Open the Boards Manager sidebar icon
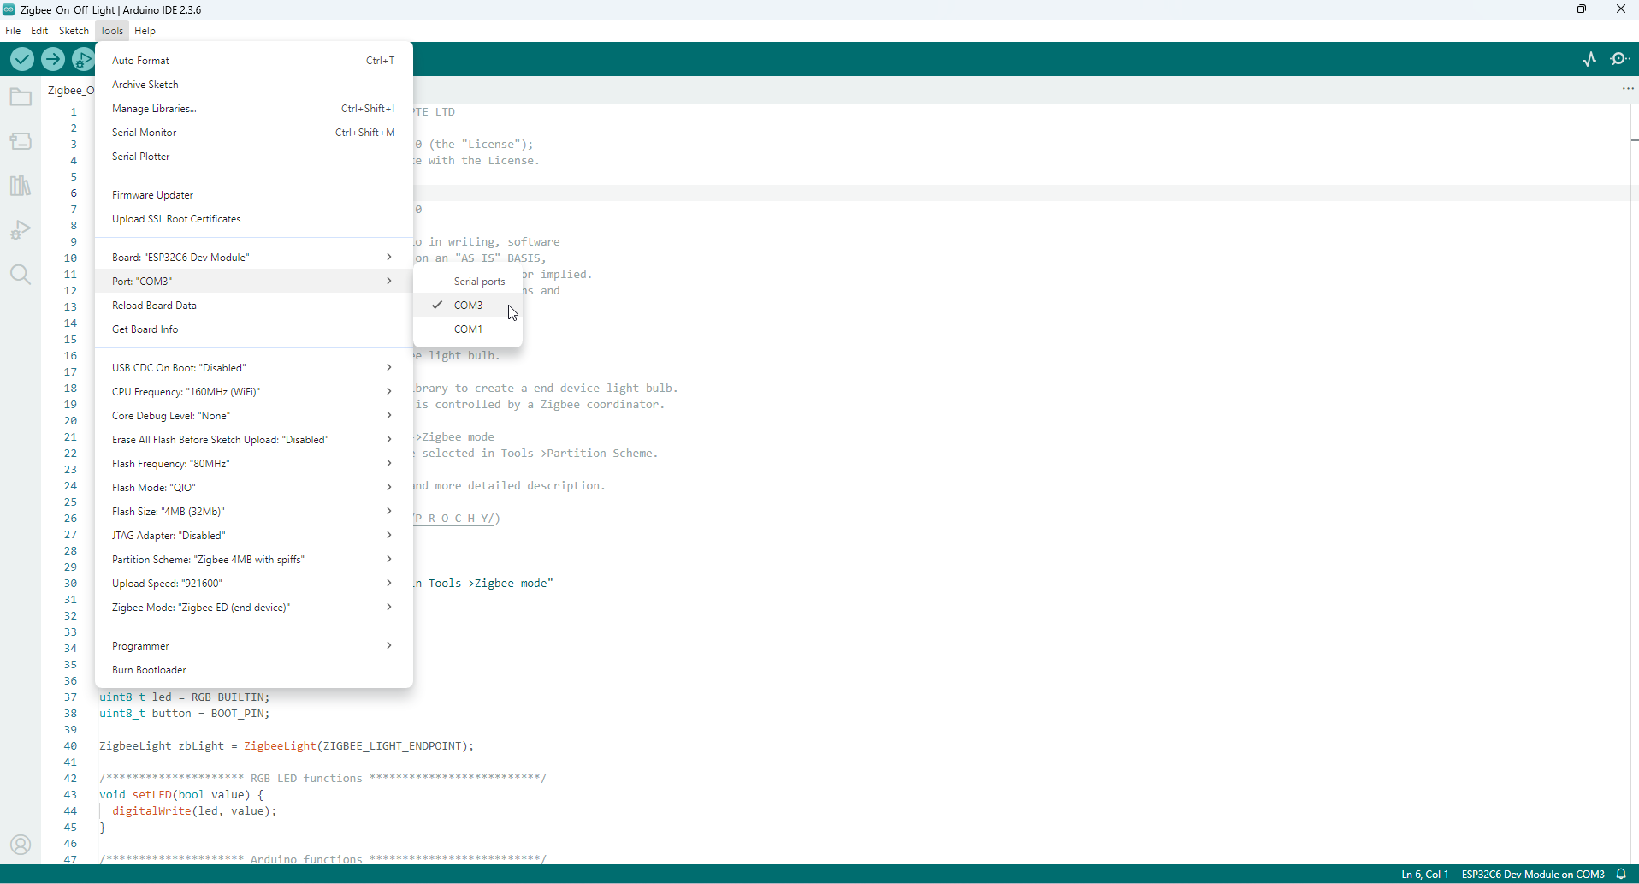 click(x=21, y=141)
